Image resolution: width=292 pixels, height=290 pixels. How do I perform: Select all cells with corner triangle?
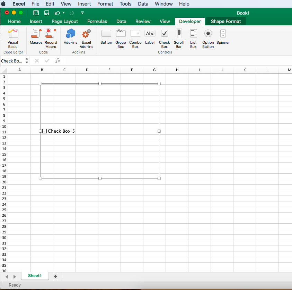(x=4, y=70)
